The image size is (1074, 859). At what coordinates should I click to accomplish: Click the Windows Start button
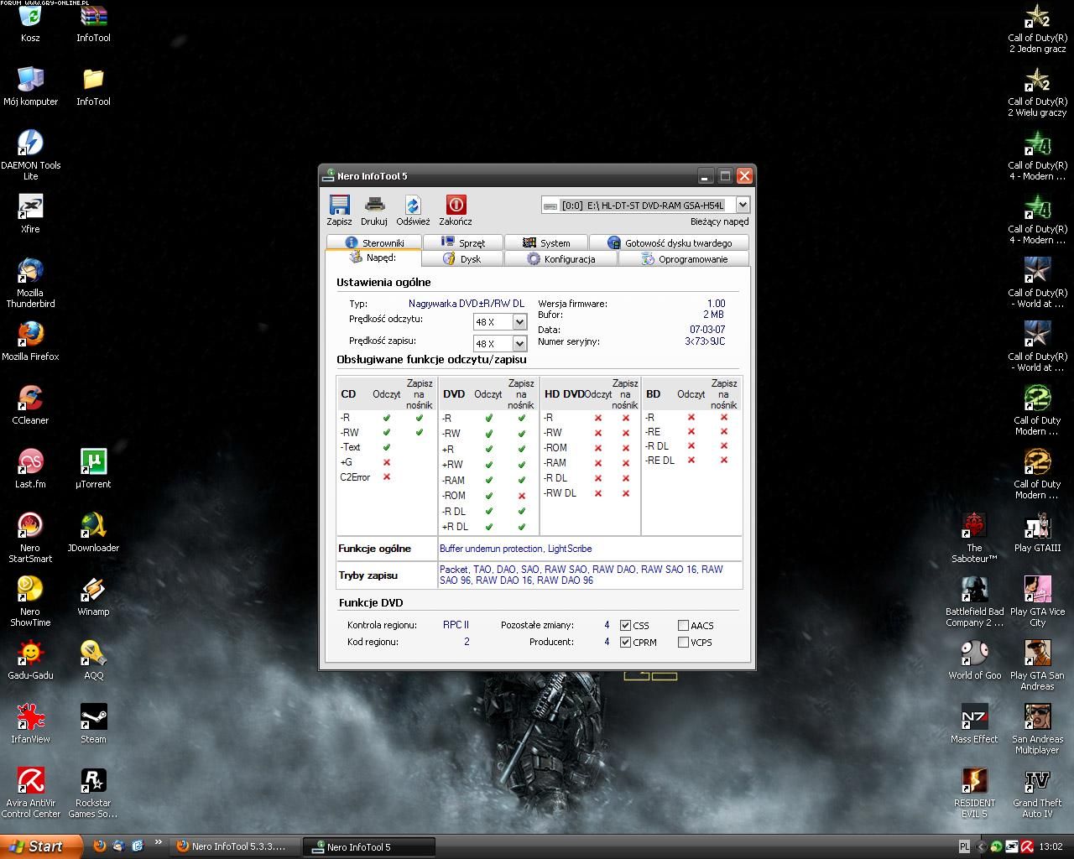pos(41,846)
